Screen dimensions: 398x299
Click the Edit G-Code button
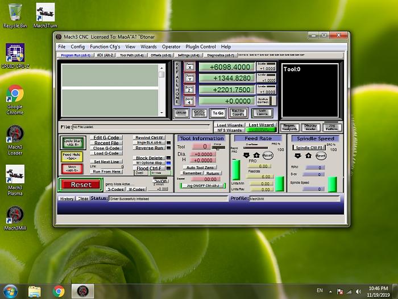tap(106, 138)
